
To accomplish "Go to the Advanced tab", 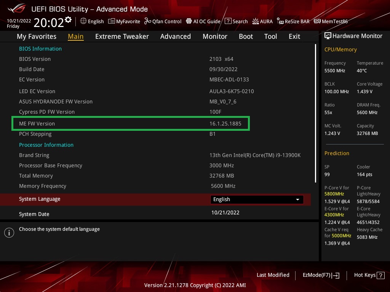I will click(176, 36).
